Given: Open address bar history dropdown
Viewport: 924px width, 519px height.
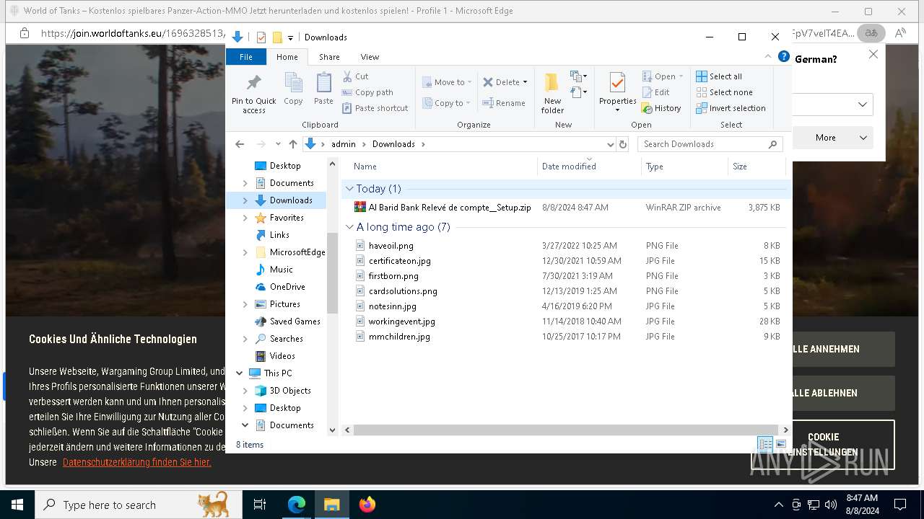Looking at the screenshot, I should point(611,144).
